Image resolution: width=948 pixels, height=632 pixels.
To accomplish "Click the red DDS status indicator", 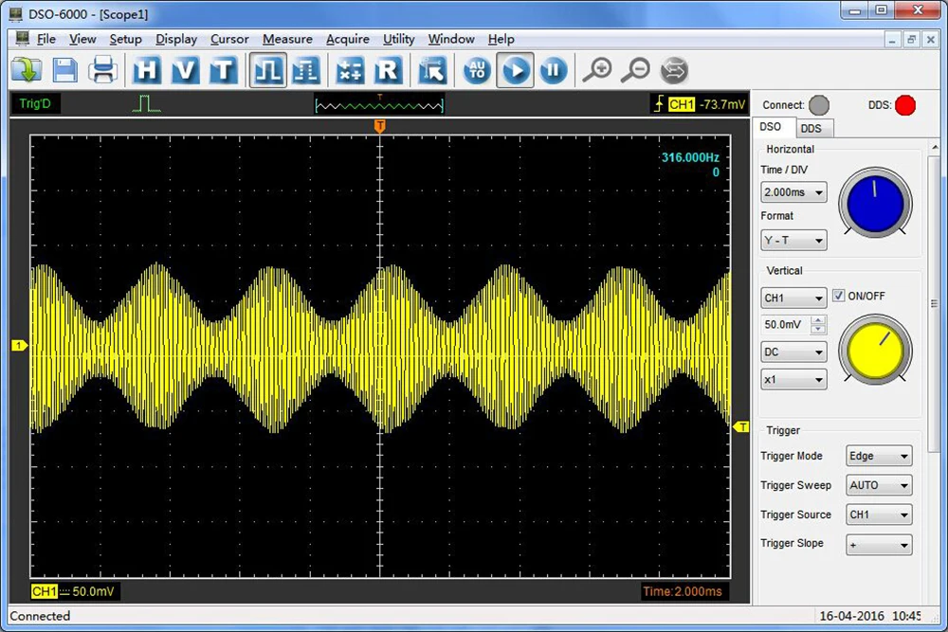I will click(x=905, y=105).
